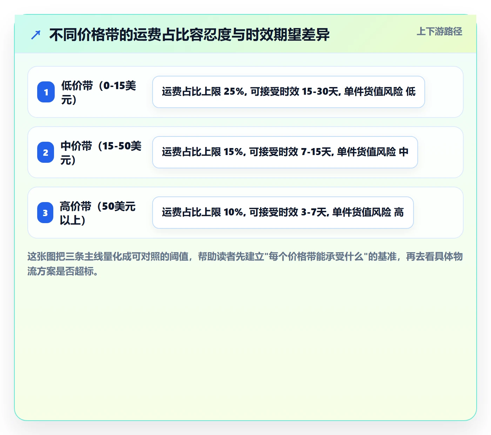Click the box stating 运费占比上限 10%

click(283, 213)
